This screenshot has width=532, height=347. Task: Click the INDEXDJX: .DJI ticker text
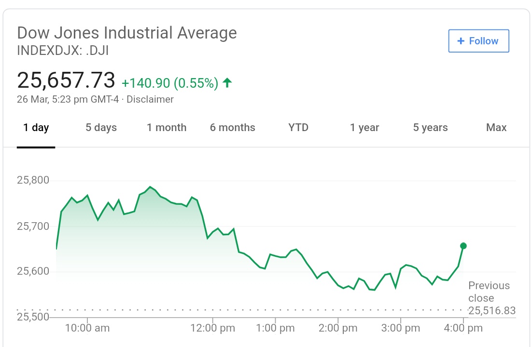click(63, 50)
